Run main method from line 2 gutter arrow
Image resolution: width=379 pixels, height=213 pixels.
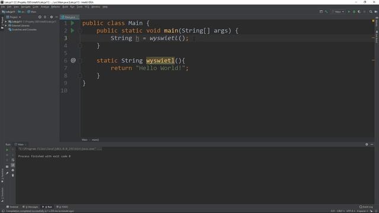click(72, 31)
